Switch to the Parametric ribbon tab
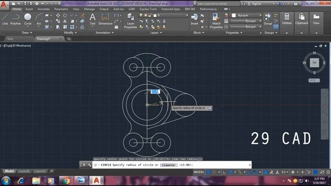This screenshot has height=186, width=331. pyautogui.click(x=61, y=9)
